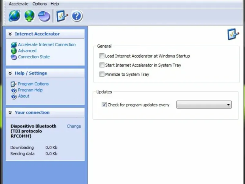Image resolution: width=245 pixels, height=184 pixels.
Task: Open Advanced globe-with-arrow toolbar icon
Action: [x=29, y=16]
